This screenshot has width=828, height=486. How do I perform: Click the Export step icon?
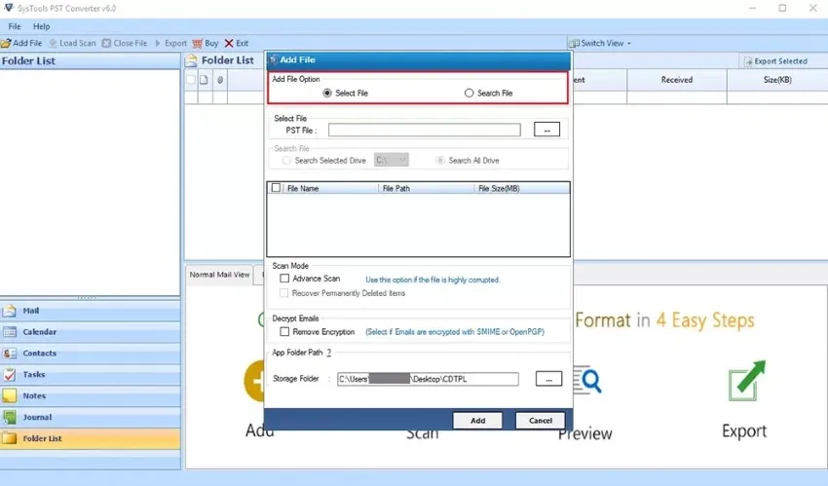coord(745,381)
